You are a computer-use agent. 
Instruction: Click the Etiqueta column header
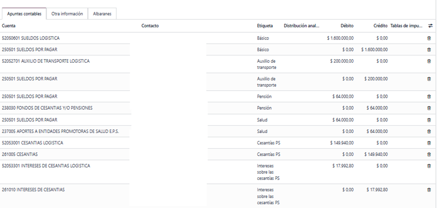(265, 26)
